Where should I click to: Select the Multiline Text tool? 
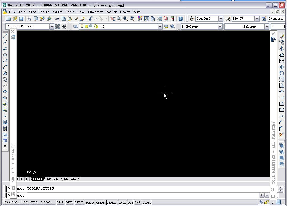[x=5, y=147]
